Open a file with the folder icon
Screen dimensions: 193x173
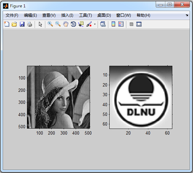click(14, 24)
